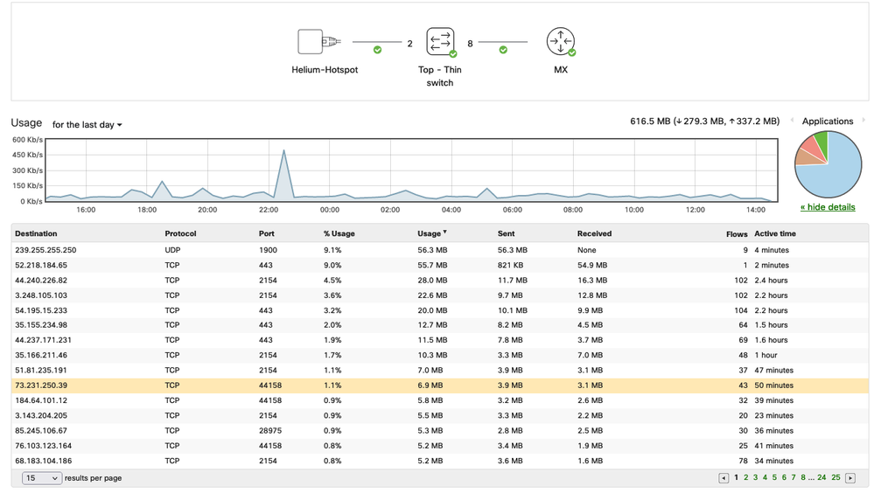Select destination 239.255.255.250 row

tap(440, 250)
